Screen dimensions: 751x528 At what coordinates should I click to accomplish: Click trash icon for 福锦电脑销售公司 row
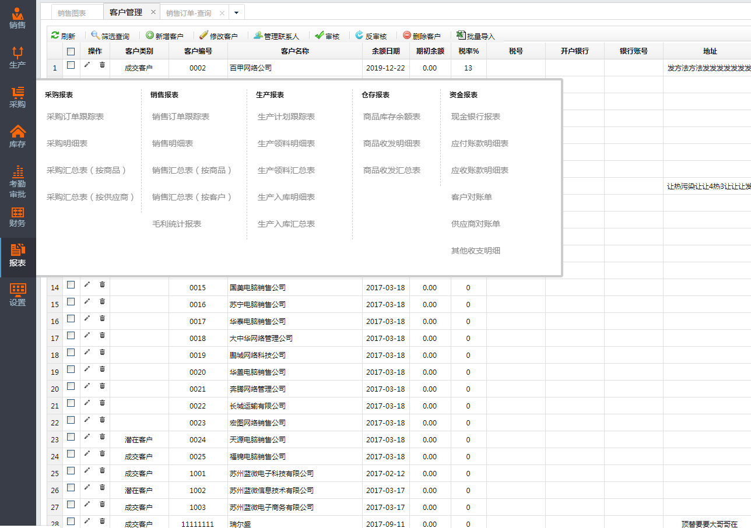tap(102, 453)
